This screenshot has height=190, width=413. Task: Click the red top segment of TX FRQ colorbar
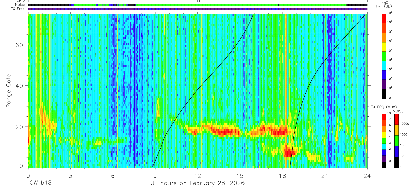pos(384,117)
